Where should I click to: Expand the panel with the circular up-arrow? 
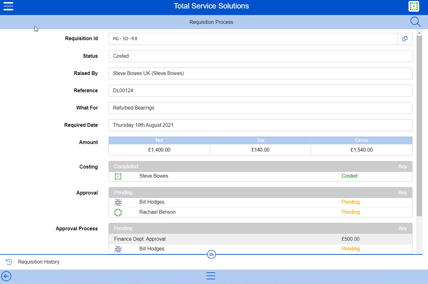pos(211,254)
